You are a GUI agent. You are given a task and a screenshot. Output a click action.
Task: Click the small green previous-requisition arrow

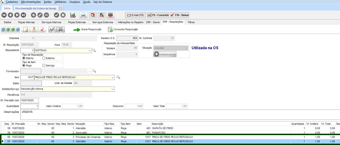coord(8,29)
